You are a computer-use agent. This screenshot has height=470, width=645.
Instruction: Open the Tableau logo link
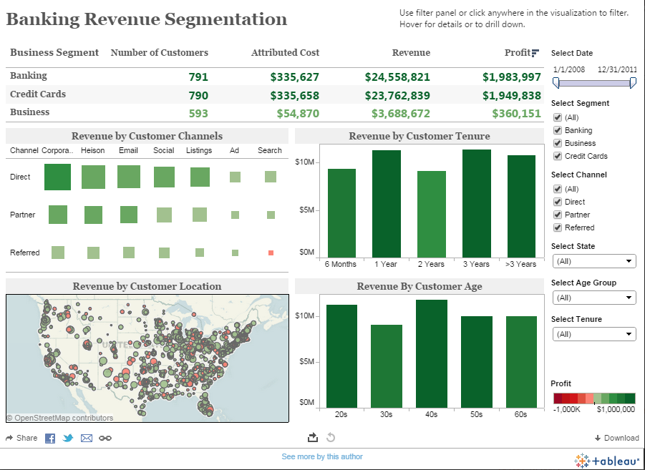tap(607, 461)
